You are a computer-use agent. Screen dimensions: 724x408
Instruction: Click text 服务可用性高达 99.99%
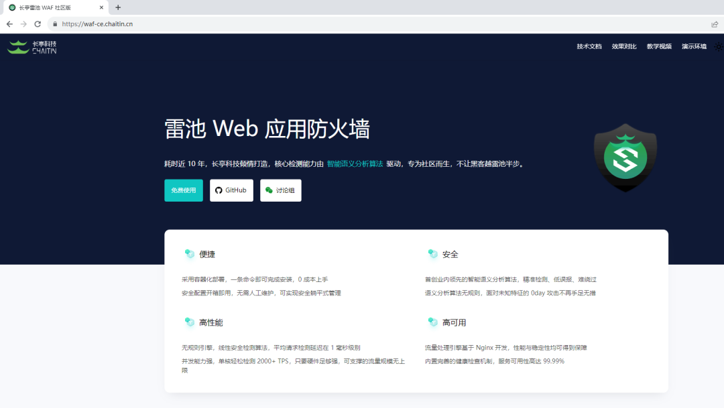[x=532, y=361]
